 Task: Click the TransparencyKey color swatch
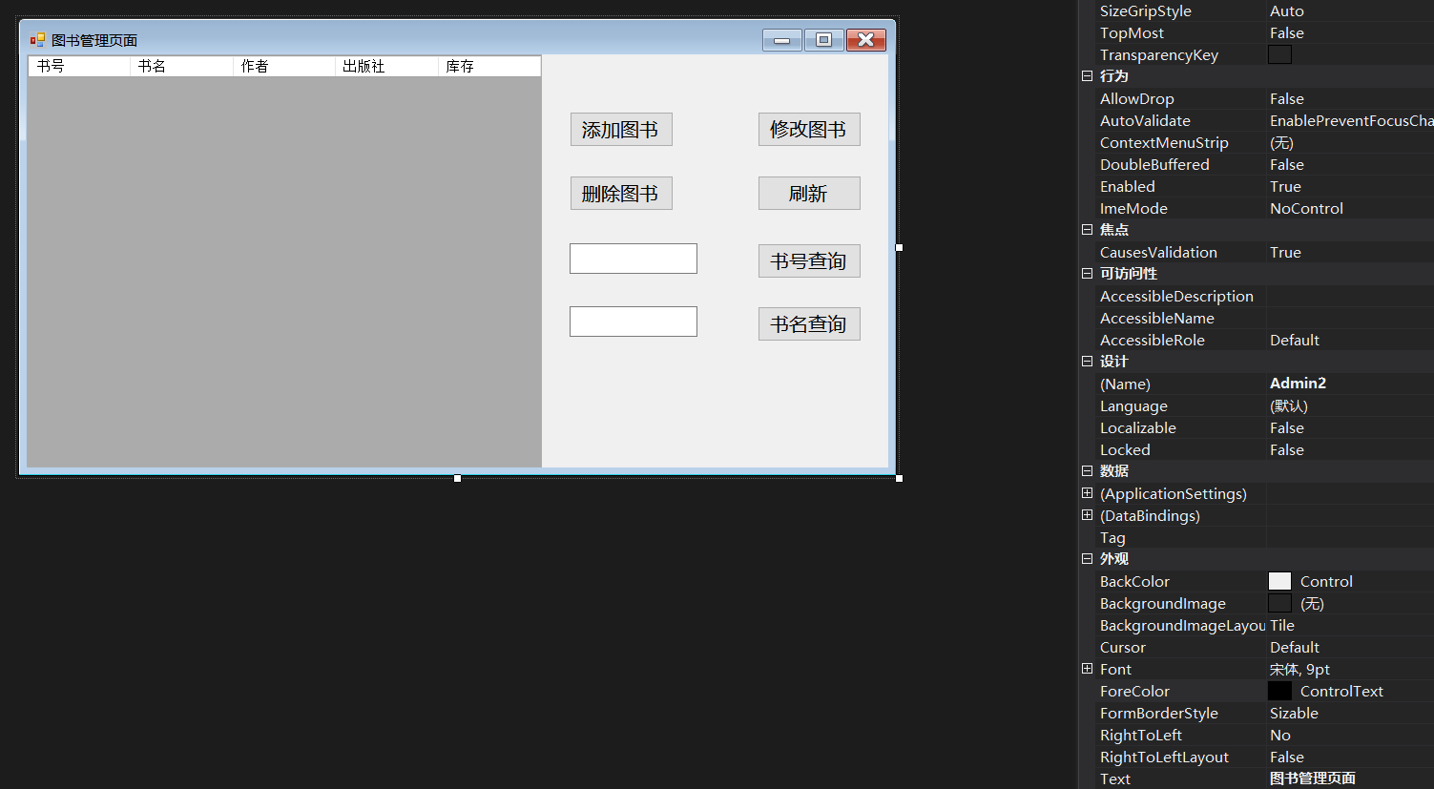(1279, 54)
